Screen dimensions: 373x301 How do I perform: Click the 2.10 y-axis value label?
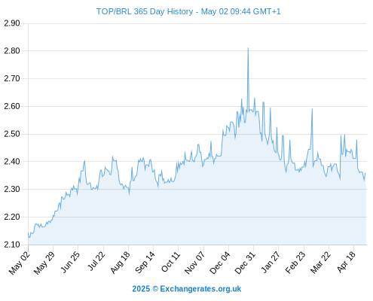[x=12, y=245]
